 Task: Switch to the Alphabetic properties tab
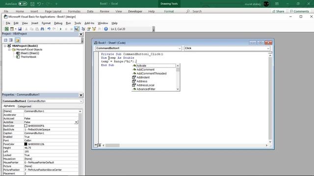click(x=9, y=106)
